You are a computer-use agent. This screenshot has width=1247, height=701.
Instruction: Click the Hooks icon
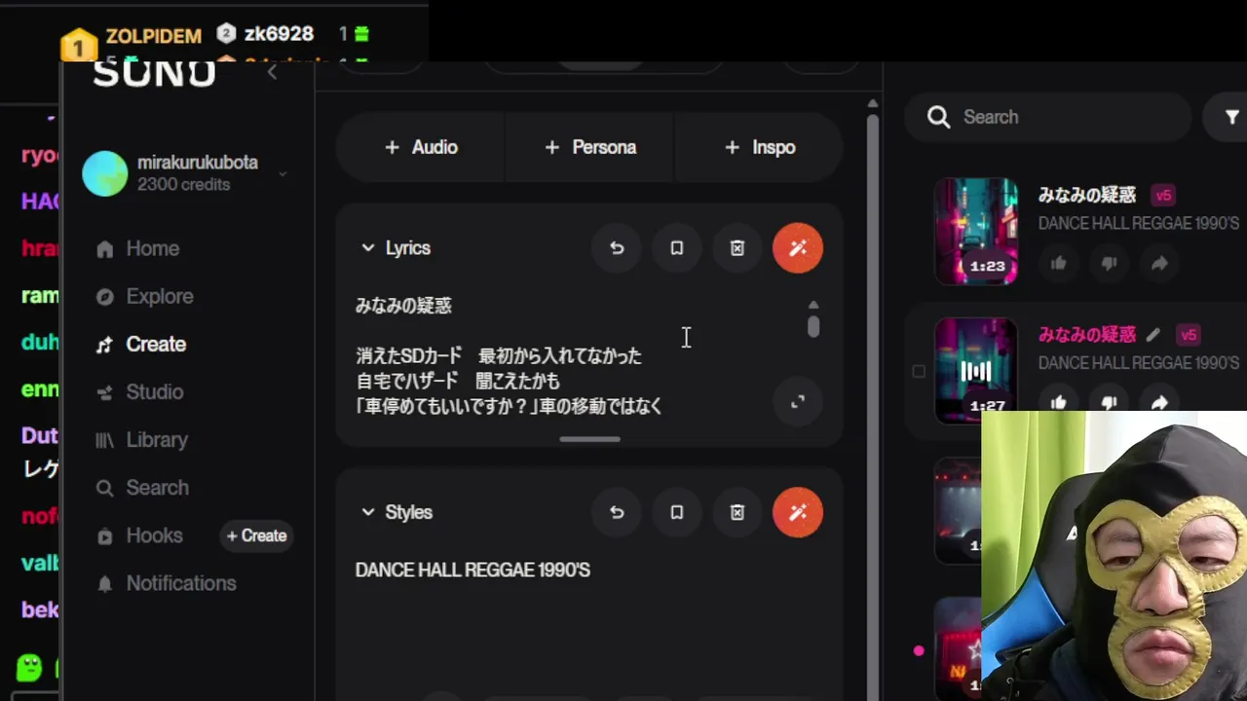coord(105,535)
